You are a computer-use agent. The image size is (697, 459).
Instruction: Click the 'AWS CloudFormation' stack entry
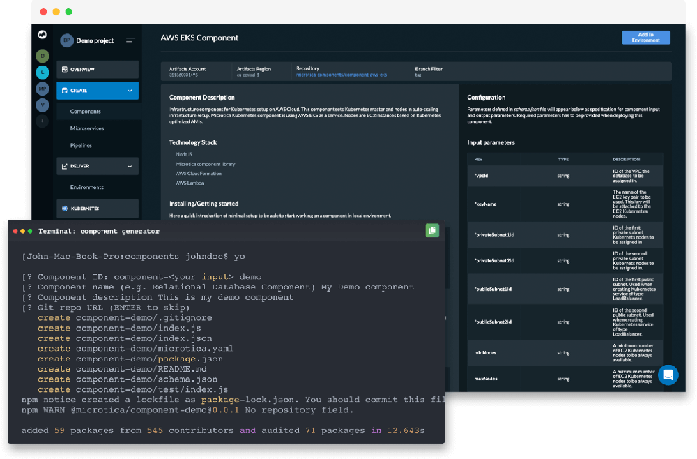point(199,174)
